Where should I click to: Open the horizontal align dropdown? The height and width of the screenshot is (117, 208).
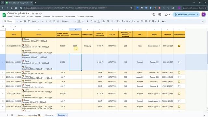pyautogui.click(x=118, y=21)
